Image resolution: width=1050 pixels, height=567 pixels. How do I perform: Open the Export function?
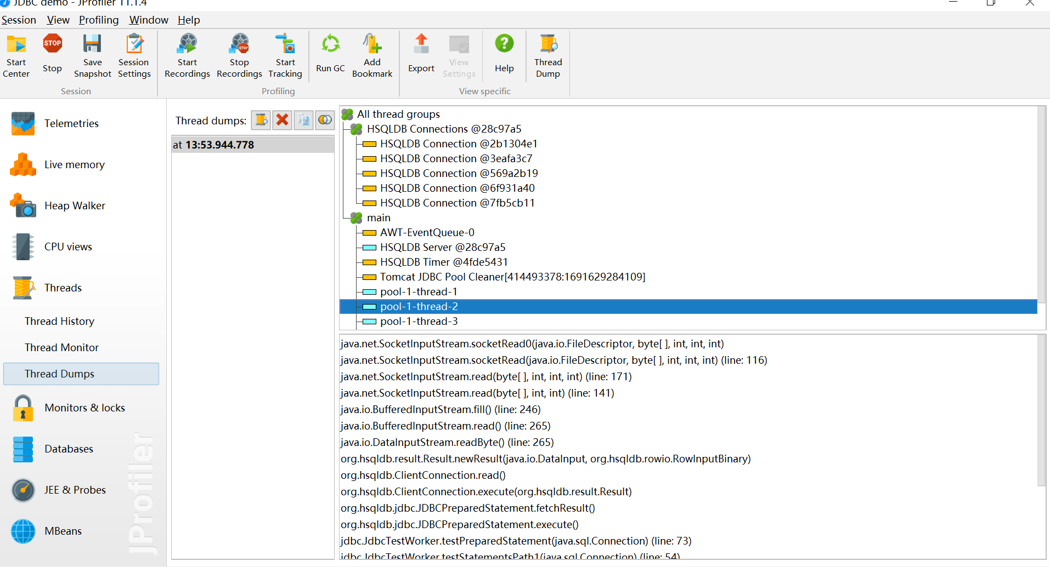click(421, 54)
